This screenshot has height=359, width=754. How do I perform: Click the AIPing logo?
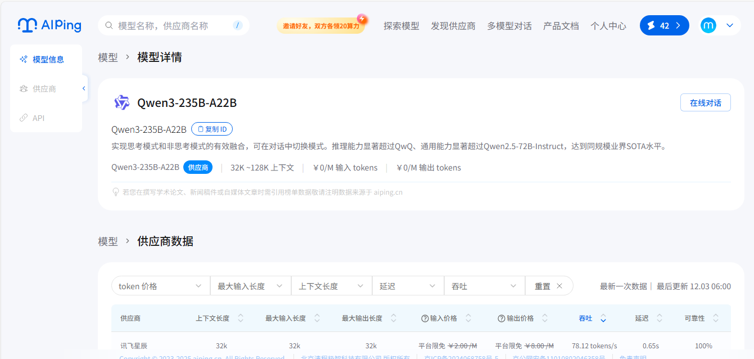49,25
